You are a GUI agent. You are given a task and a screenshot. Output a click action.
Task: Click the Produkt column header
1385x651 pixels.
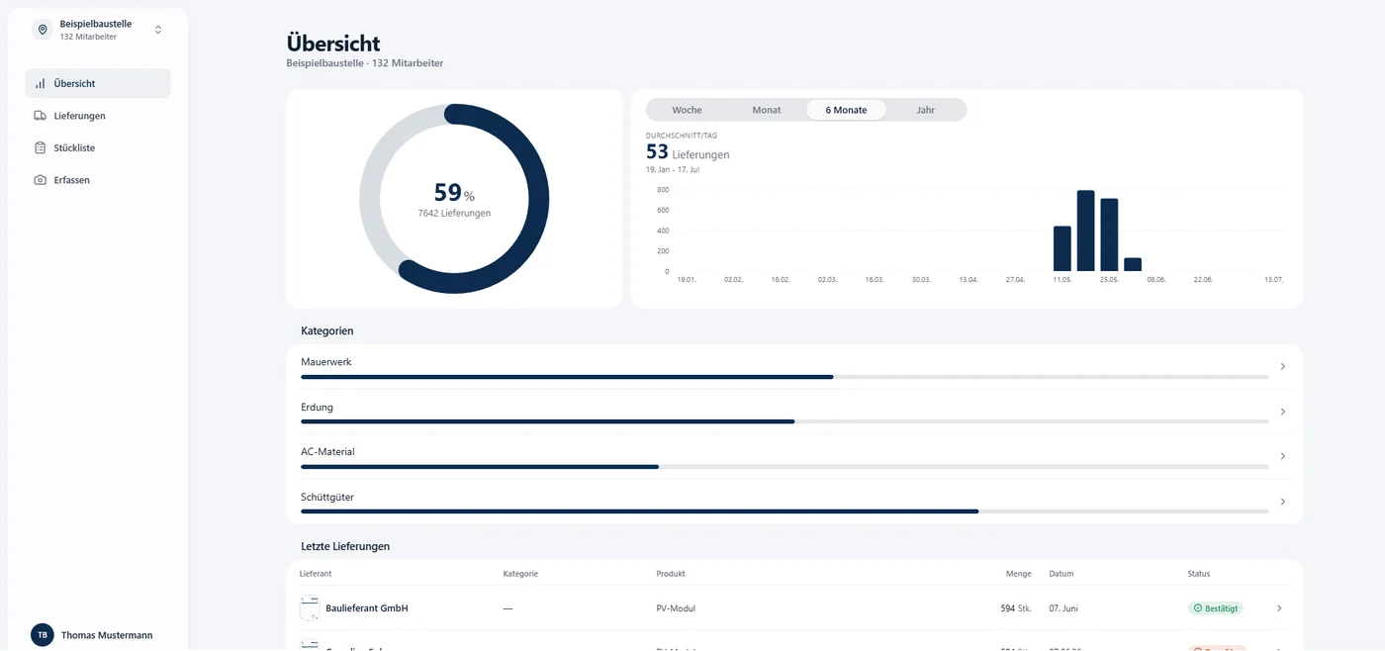(x=671, y=574)
